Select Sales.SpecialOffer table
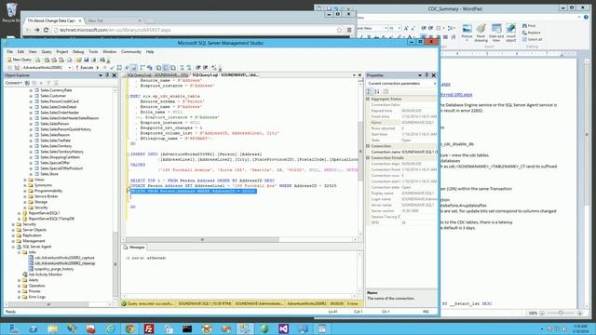596x335 pixels. click(55, 163)
